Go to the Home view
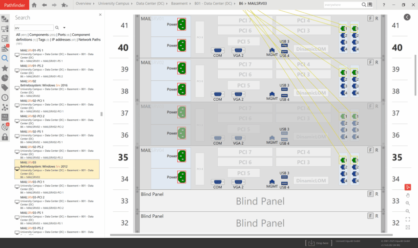Viewport: 418px width, 248px height. point(34,5)
